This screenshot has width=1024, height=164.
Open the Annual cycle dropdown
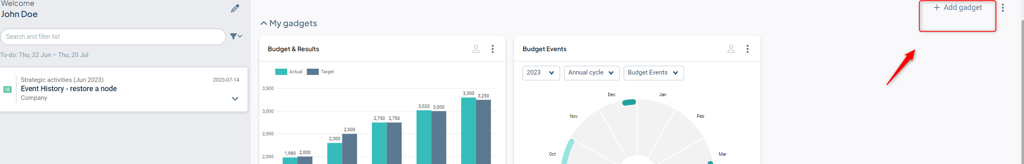(x=591, y=73)
